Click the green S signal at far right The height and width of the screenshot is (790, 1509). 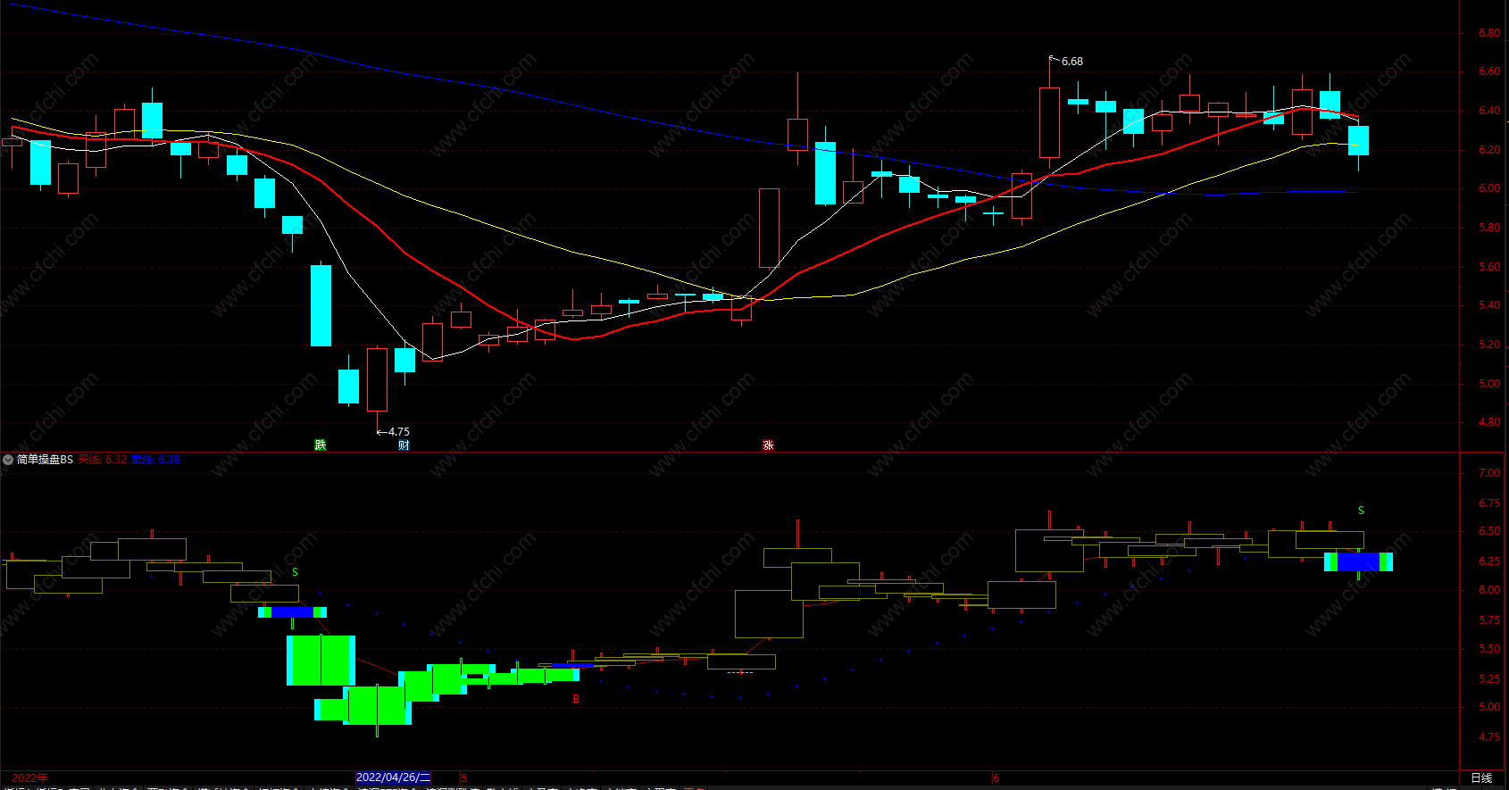(x=1361, y=511)
